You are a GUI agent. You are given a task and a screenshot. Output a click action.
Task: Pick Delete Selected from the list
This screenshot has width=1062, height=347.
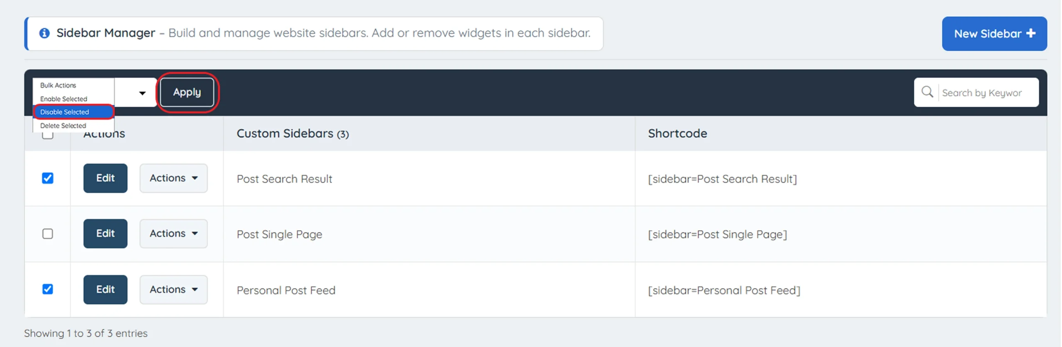[63, 126]
